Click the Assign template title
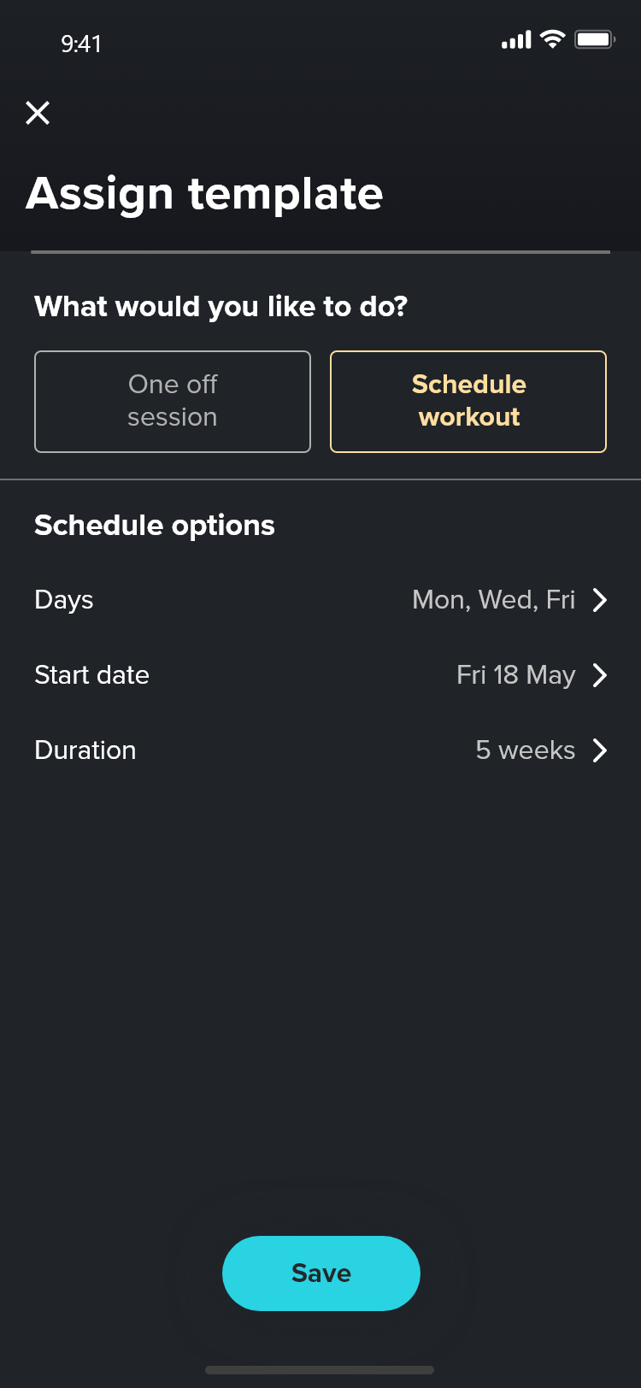Image resolution: width=641 pixels, height=1388 pixels. pos(204,194)
